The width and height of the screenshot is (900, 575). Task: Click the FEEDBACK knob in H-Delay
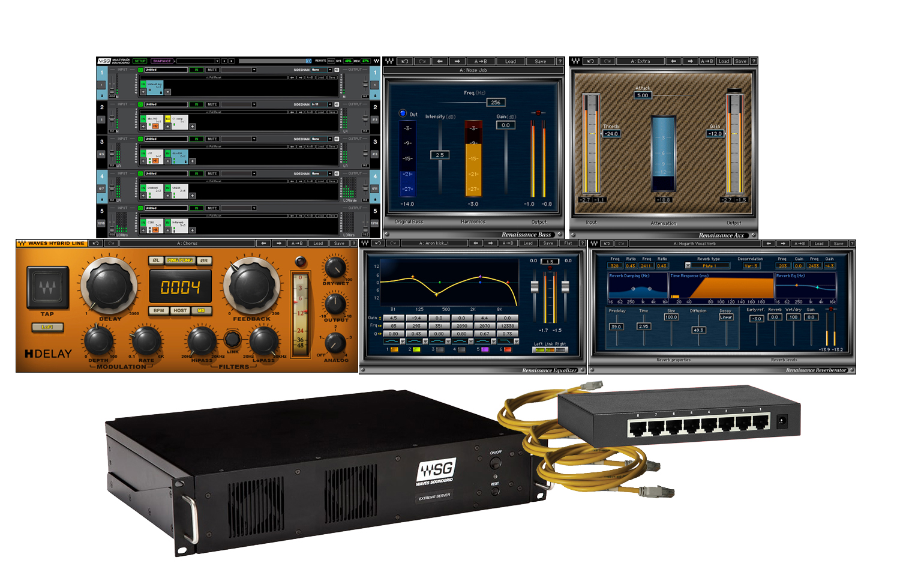[251, 285]
